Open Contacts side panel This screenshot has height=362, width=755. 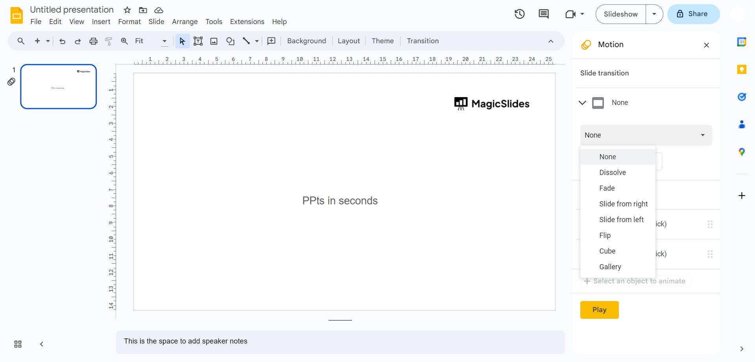[x=742, y=125]
